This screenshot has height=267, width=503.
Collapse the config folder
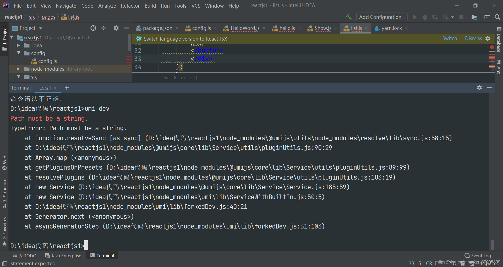pos(18,53)
